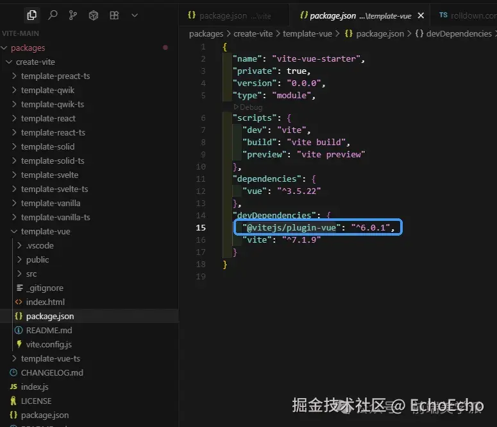Close the package.json template-vue tab
497x427 pixels.
421,15
